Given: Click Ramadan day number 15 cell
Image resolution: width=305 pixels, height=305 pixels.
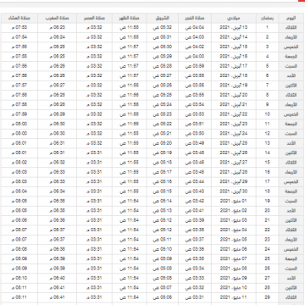Looking at the screenshot, I should coord(267,163).
